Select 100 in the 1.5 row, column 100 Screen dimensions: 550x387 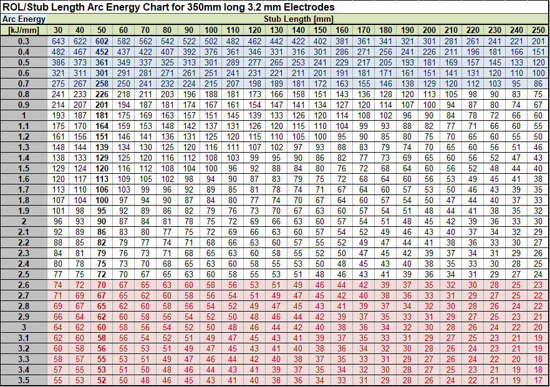[x=211, y=169]
